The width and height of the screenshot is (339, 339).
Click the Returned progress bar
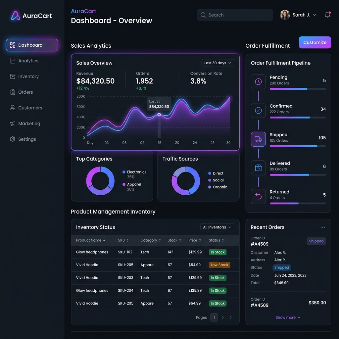[x=298, y=204]
